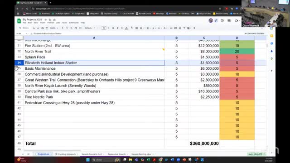290x163 pixels.
Task: Click the print icon in toolbar
Action: [42, 28]
